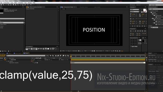Select the Clone Stamp tool
Image resolution: width=163 pixels, height=92 pixels.
click(x=23, y=5)
